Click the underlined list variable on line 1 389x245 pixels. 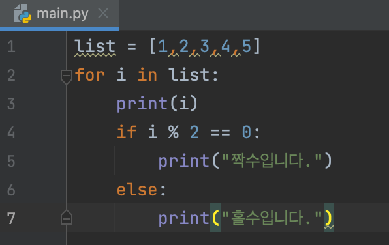pos(95,46)
